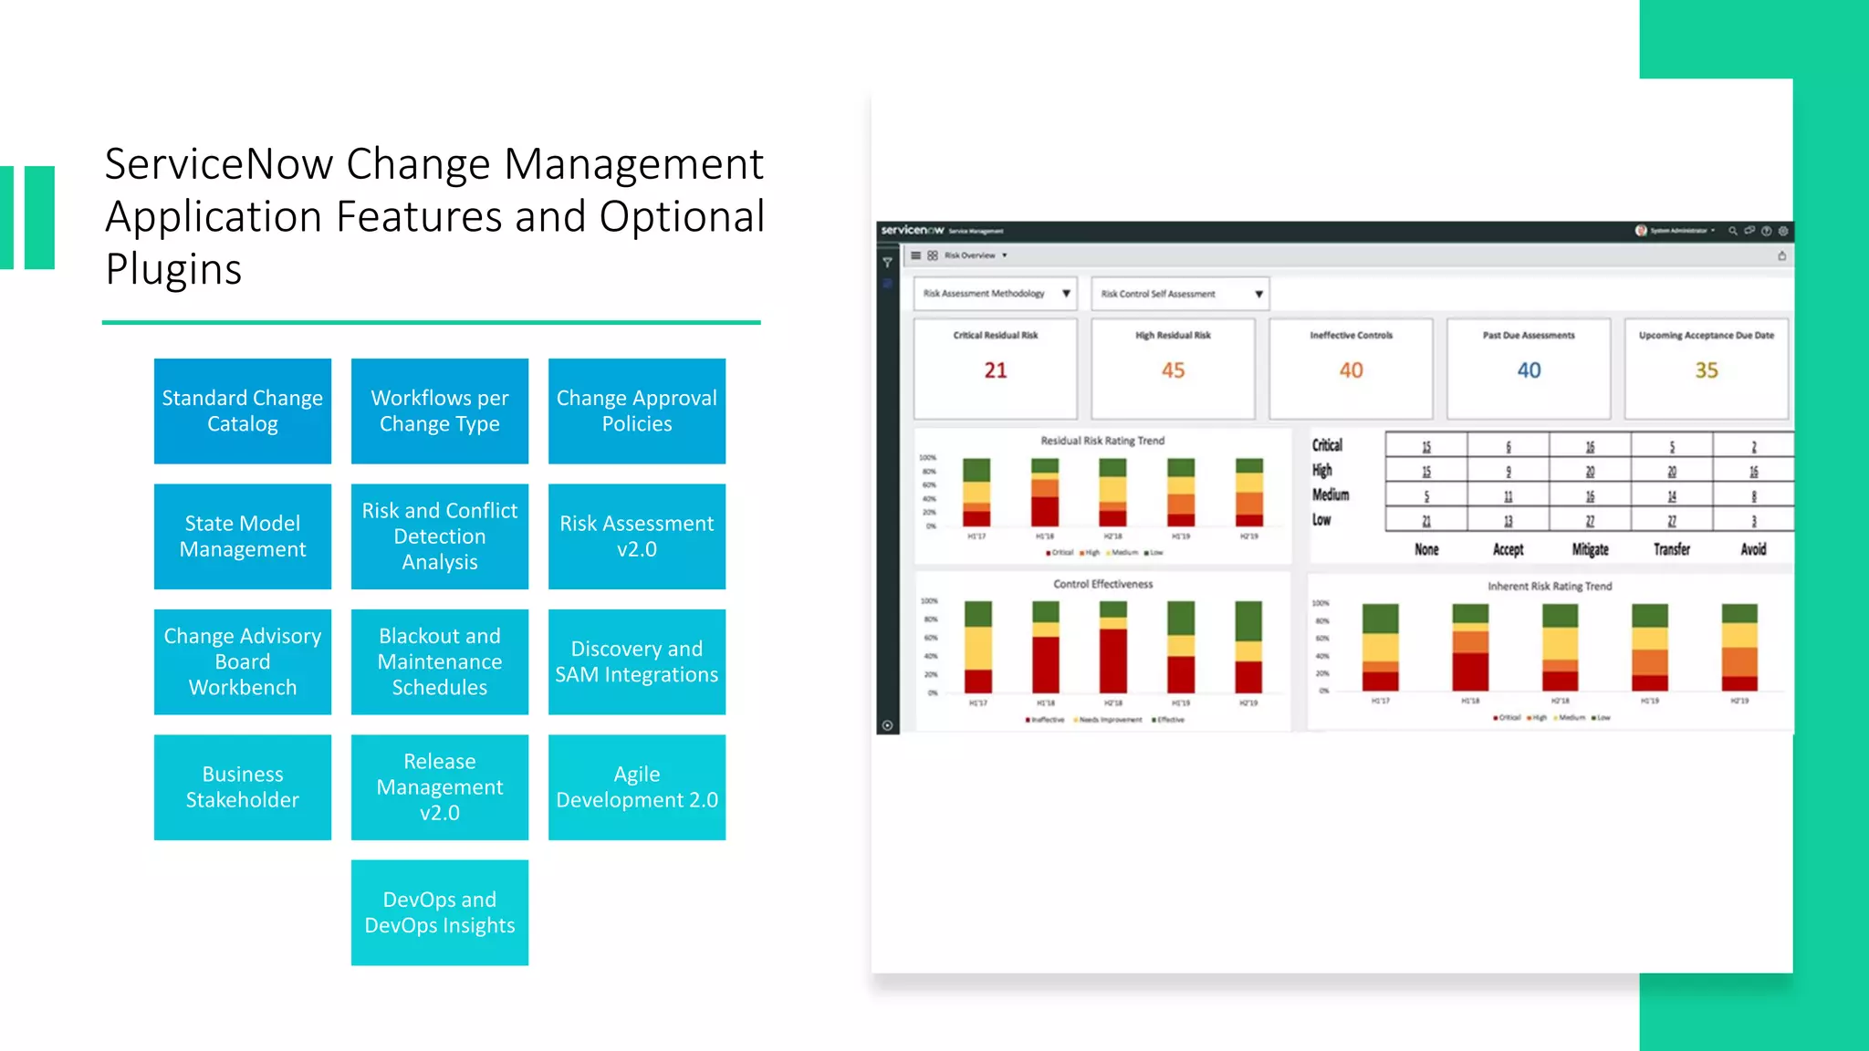The width and height of the screenshot is (1869, 1051).
Task: Click the search magnifier in ServiceNow header
Action: click(x=1732, y=231)
